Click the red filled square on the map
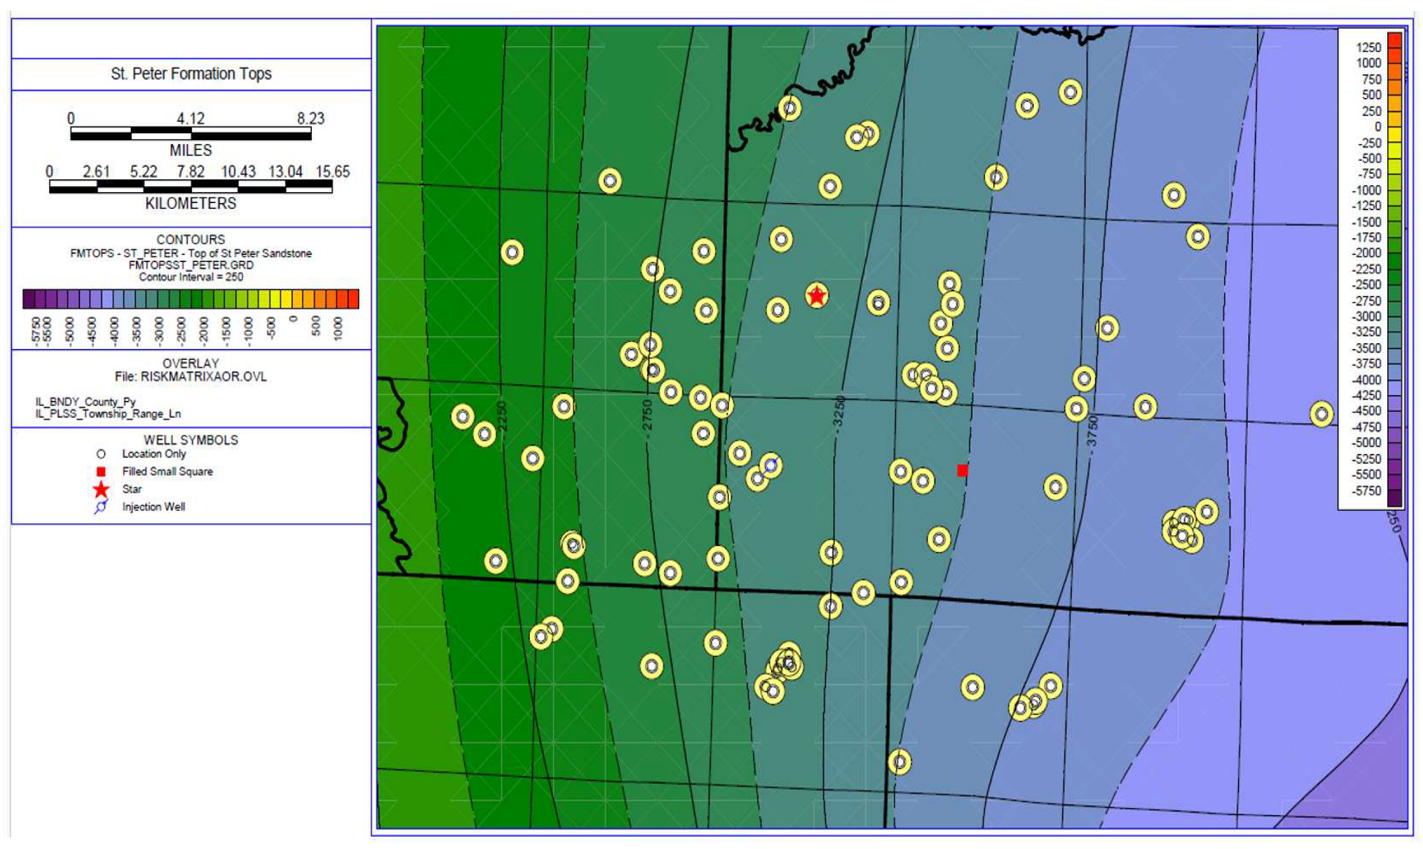The height and width of the screenshot is (849, 1423). [x=962, y=471]
